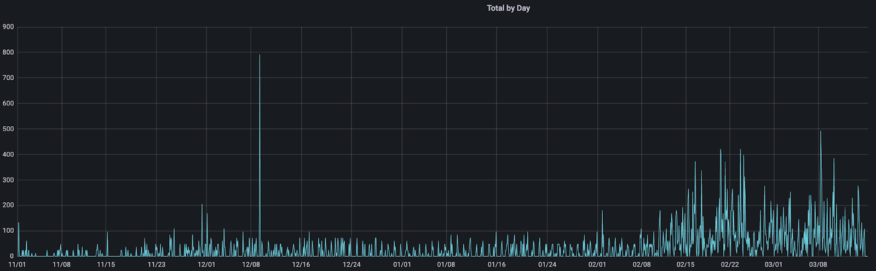This screenshot has height=271, width=876.
Task: Click the 200 y-axis value
Action: click(x=8, y=205)
